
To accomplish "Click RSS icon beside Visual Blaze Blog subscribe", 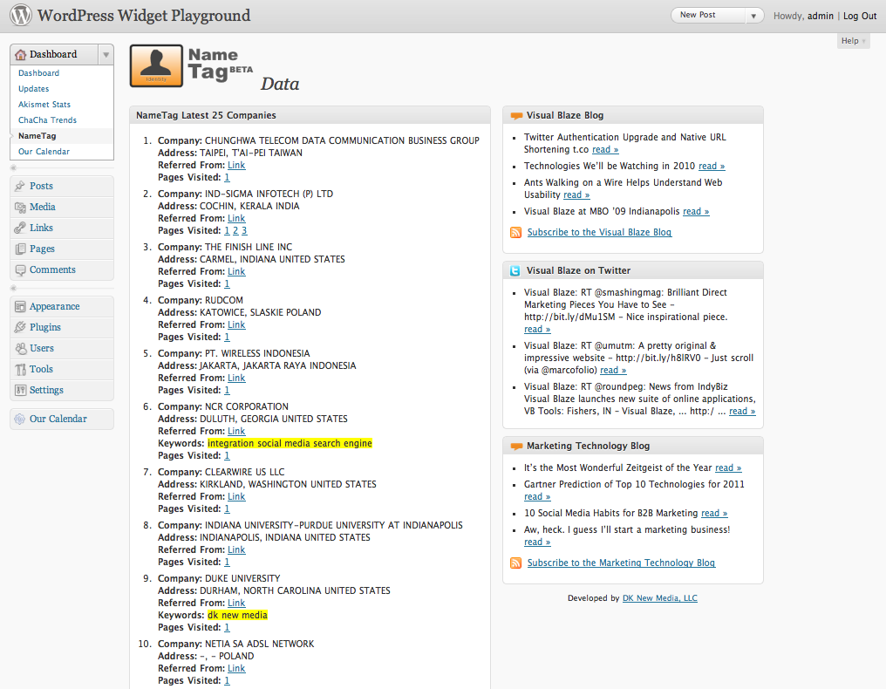I will 516,232.
